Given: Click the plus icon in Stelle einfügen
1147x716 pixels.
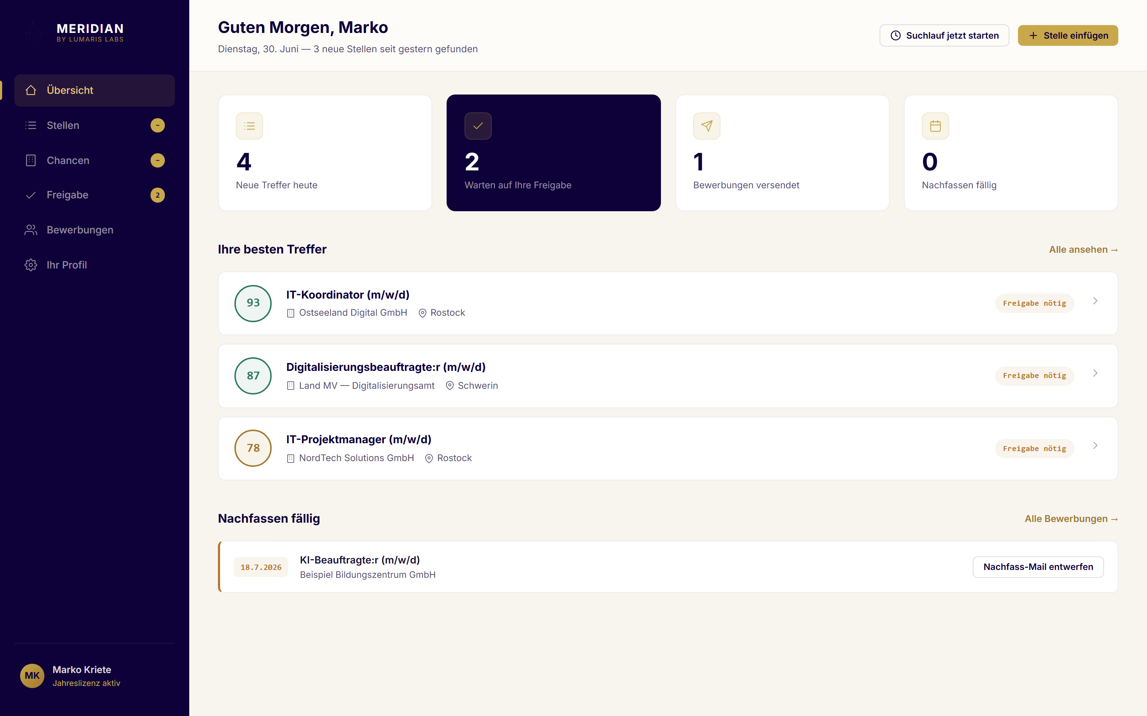Looking at the screenshot, I should point(1033,35).
